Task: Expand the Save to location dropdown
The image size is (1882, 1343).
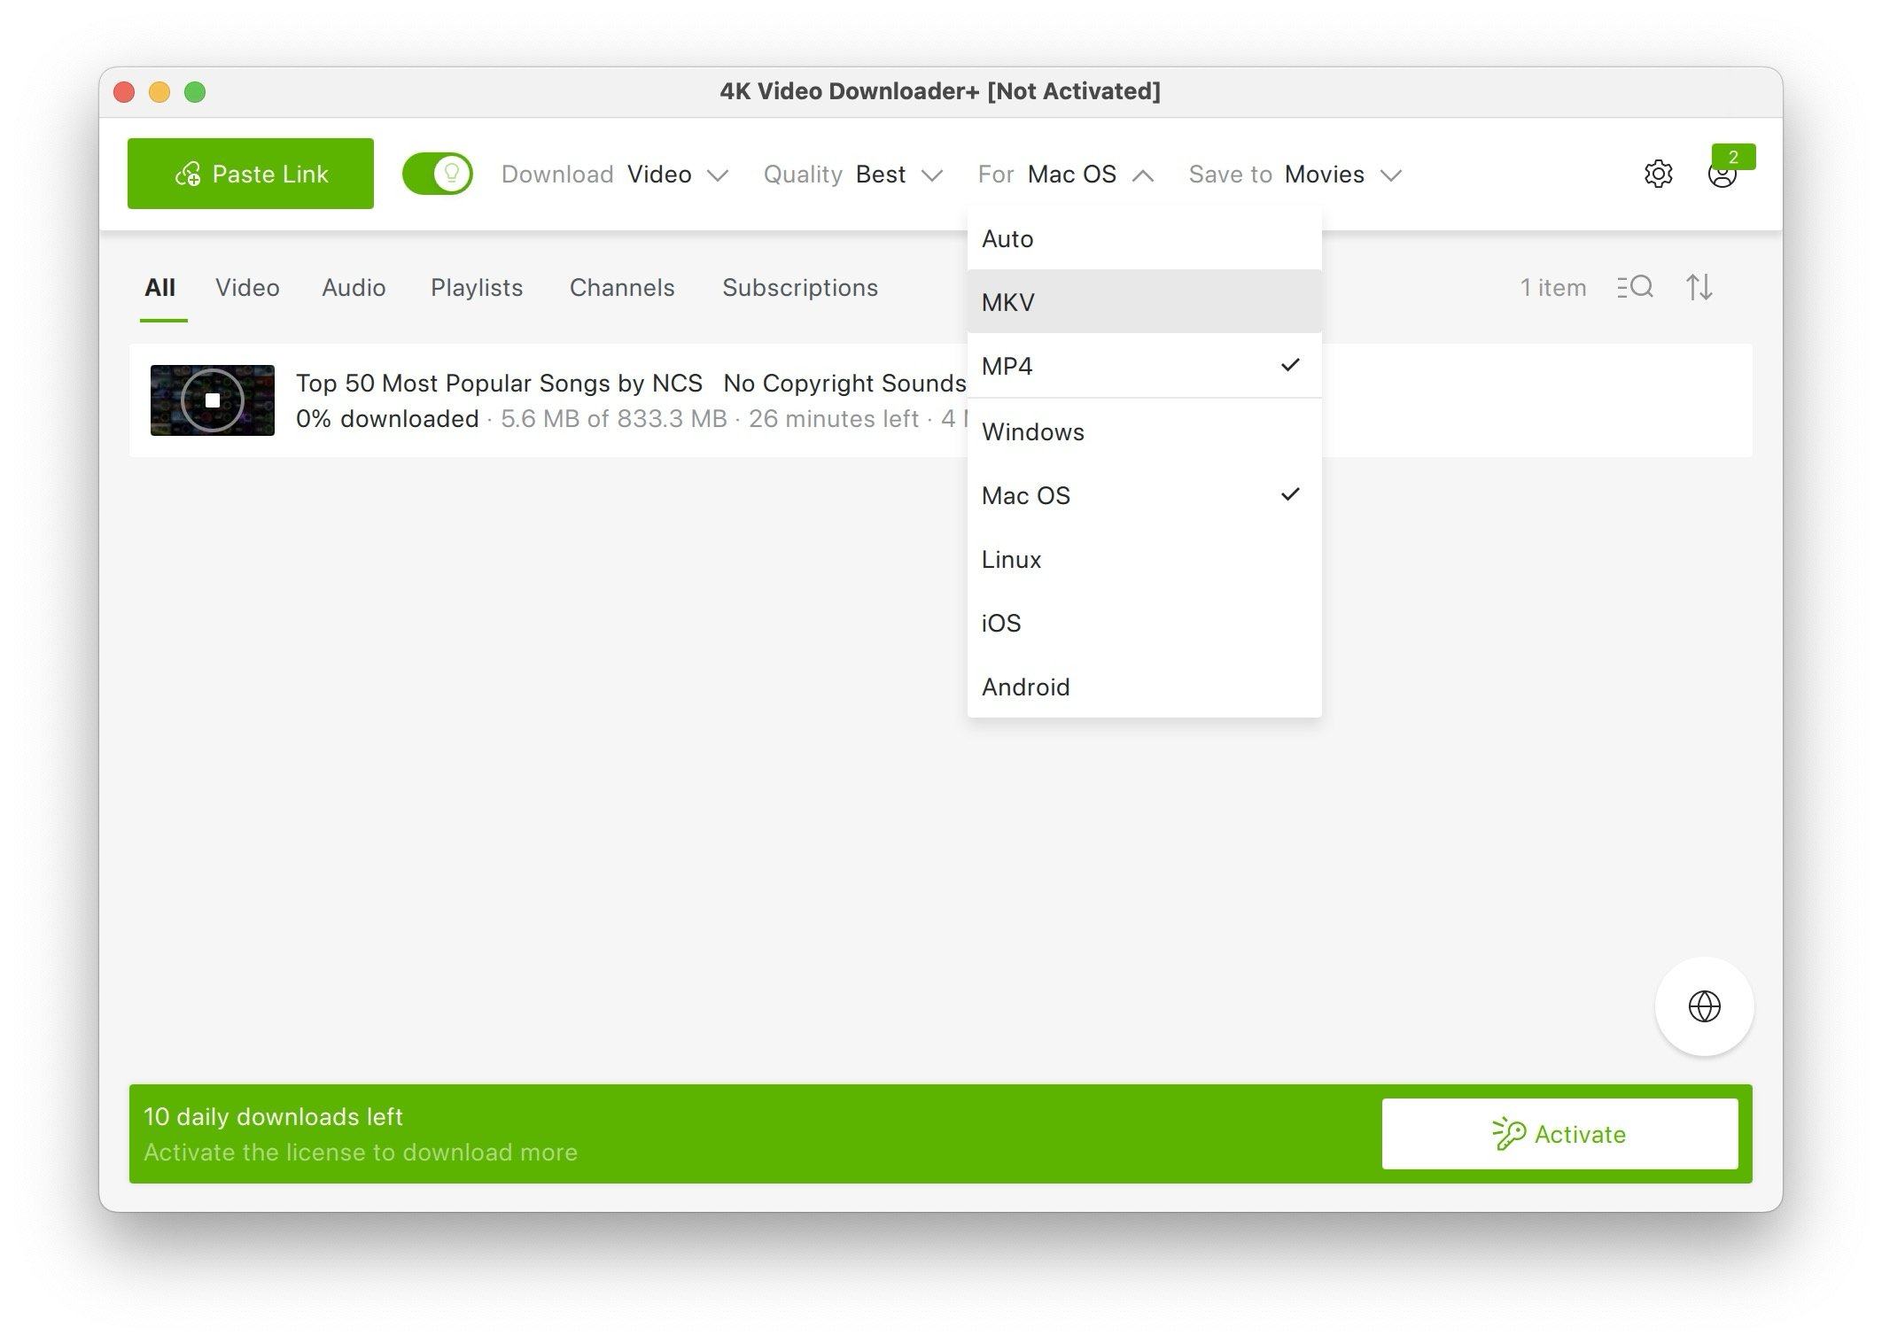Action: [1391, 175]
